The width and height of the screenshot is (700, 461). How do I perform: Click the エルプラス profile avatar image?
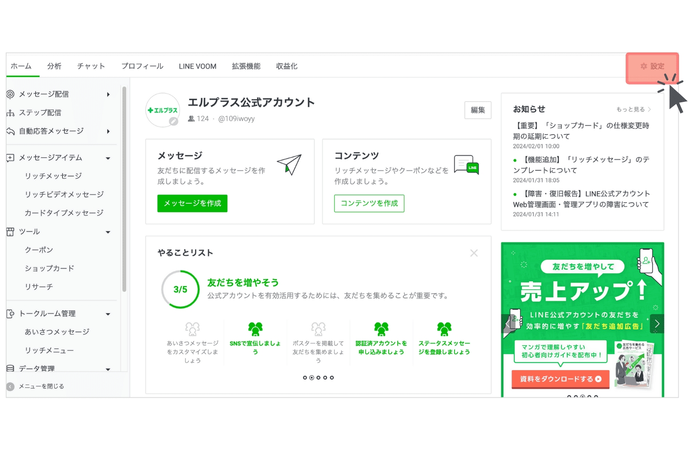pos(163,110)
